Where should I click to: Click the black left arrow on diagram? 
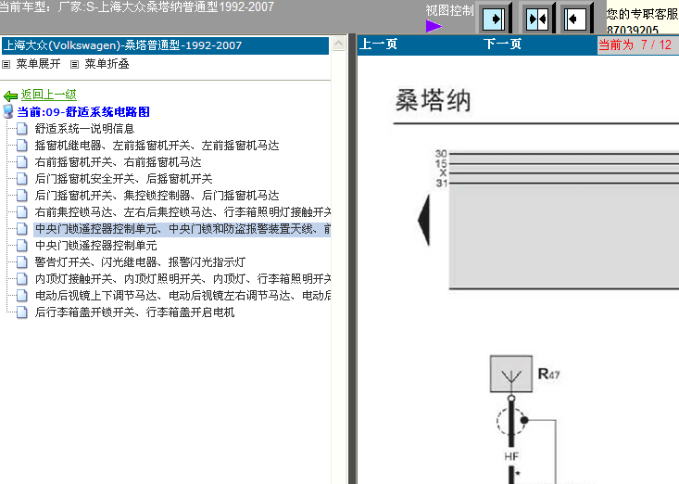[x=424, y=220]
